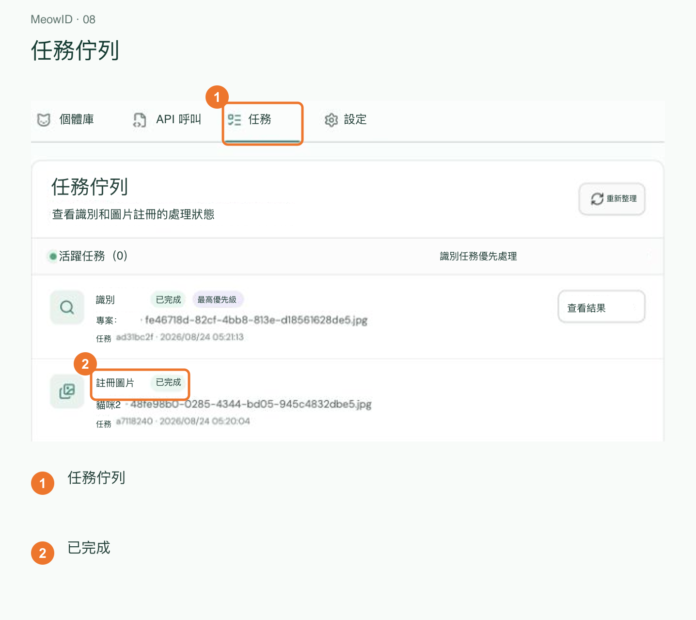This screenshot has width=696, height=620.
Task: Click the filename starting with 48fe98b0
Action: tap(251, 404)
